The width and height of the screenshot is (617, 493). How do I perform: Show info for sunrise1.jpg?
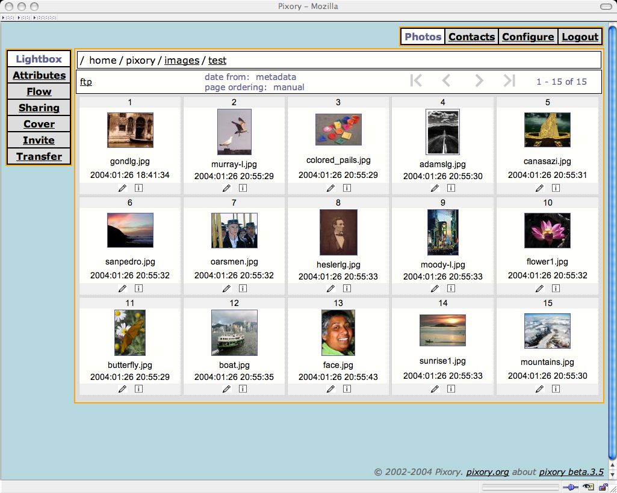(x=451, y=388)
